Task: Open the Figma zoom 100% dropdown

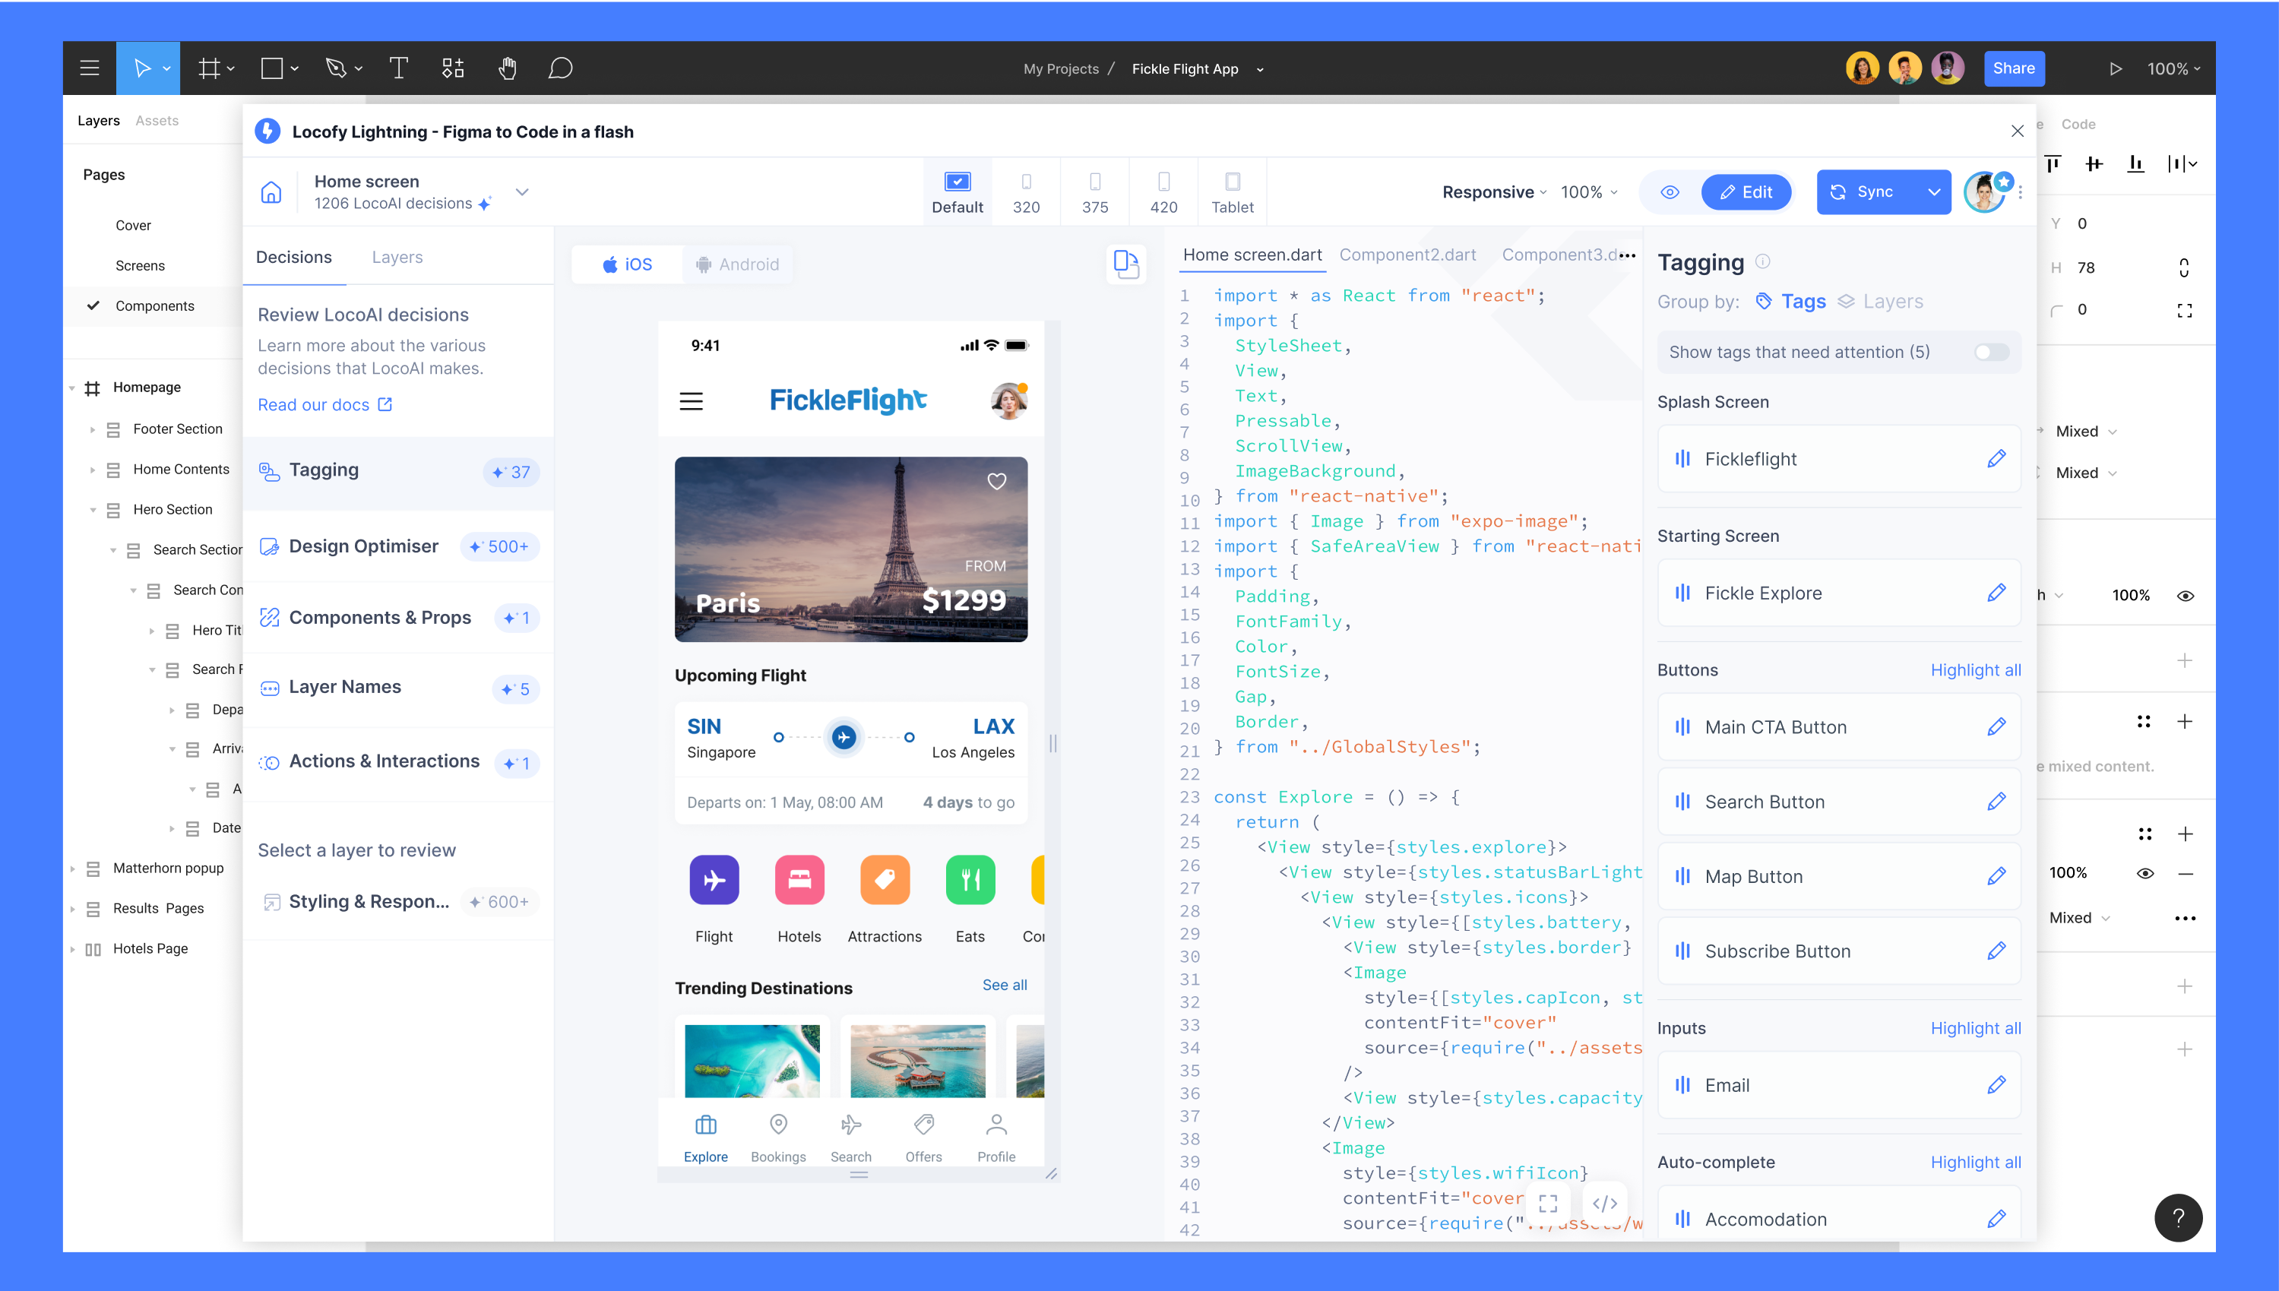Action: pyautogui.click(x=2173, y=68)
